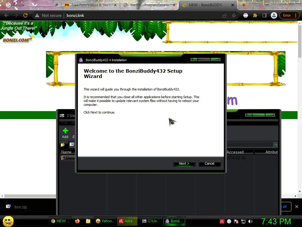Open File Explorer from the taskbar
The height and width of the screenshot is (227, 302).
[x=88, y=221]
